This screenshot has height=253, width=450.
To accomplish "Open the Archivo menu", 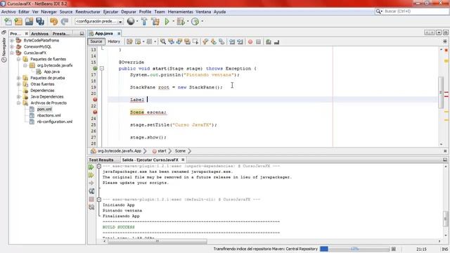I will coord(8,12).
